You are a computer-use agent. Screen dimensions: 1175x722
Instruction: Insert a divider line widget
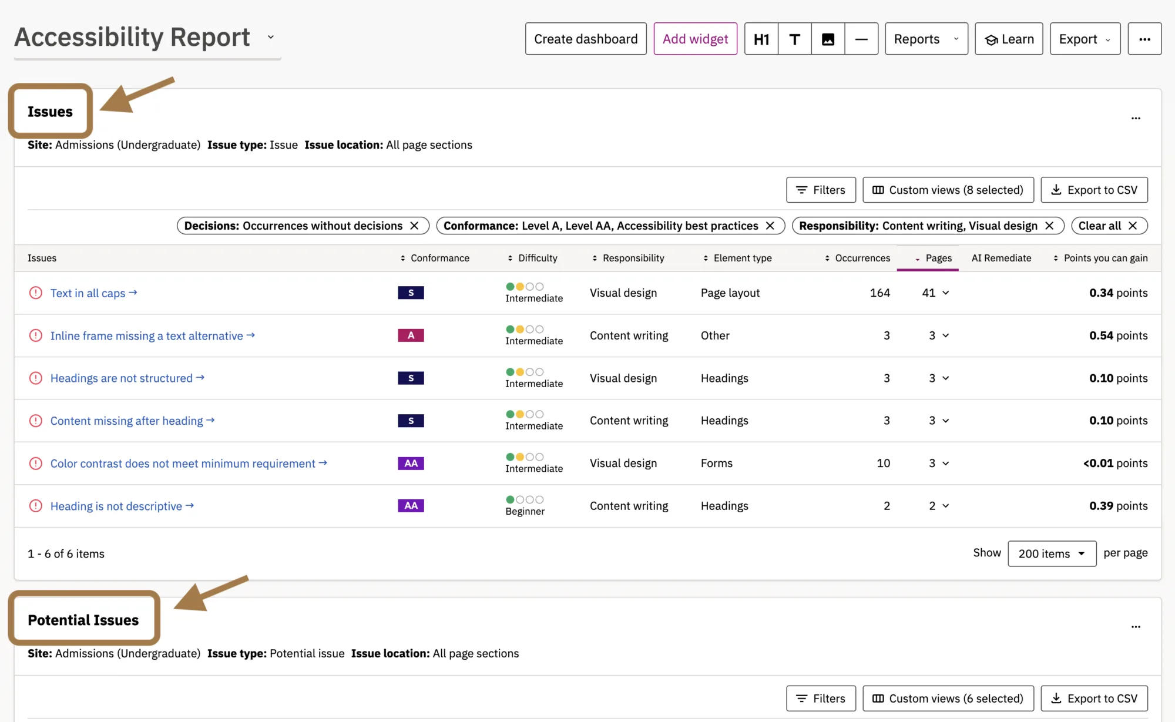[x=862, y=39]
